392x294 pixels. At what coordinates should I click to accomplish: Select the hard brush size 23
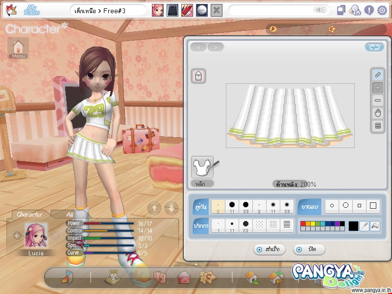pyautogui.click(x=246, y=206)
